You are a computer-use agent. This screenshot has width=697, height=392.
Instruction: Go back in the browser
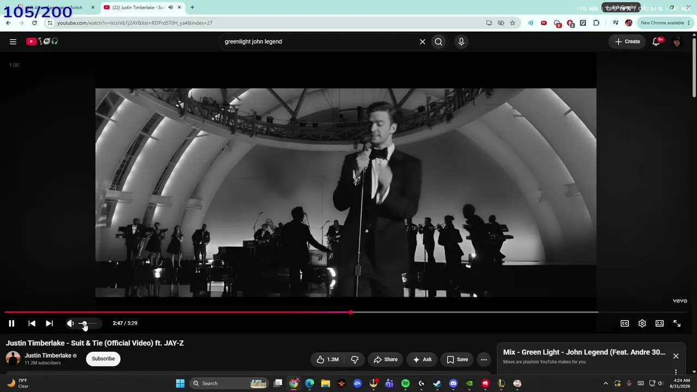pyautogui.click(x=8, y=23)
